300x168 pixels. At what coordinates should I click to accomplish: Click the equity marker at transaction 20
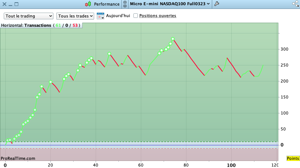click(x=51, y=82)
